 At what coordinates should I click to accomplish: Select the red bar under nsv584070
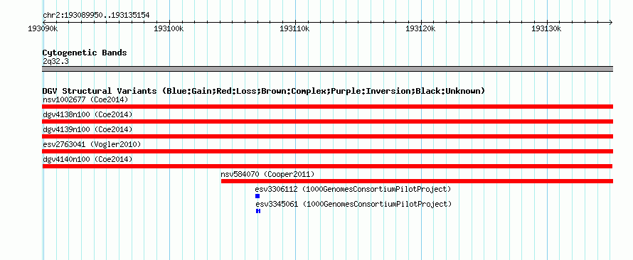[x=417, y=181]
